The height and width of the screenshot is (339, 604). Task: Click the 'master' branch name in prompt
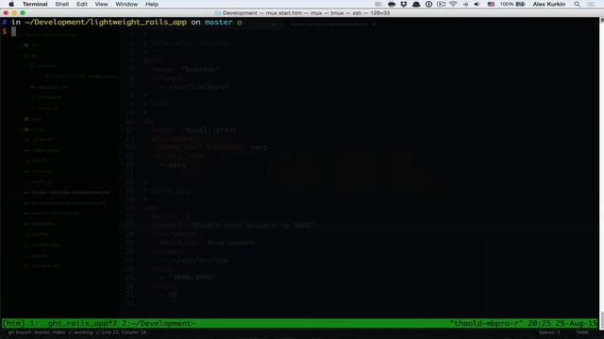click(x=218, y=23)
